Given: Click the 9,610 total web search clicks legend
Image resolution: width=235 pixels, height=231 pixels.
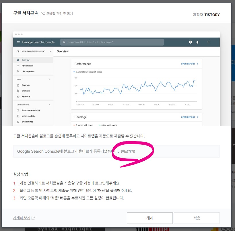Looking at the screenshot, I should point(88,72).
